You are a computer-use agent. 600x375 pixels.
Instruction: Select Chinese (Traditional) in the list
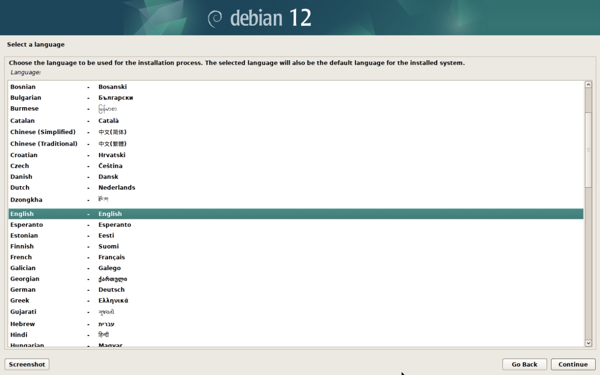point(296,144)
